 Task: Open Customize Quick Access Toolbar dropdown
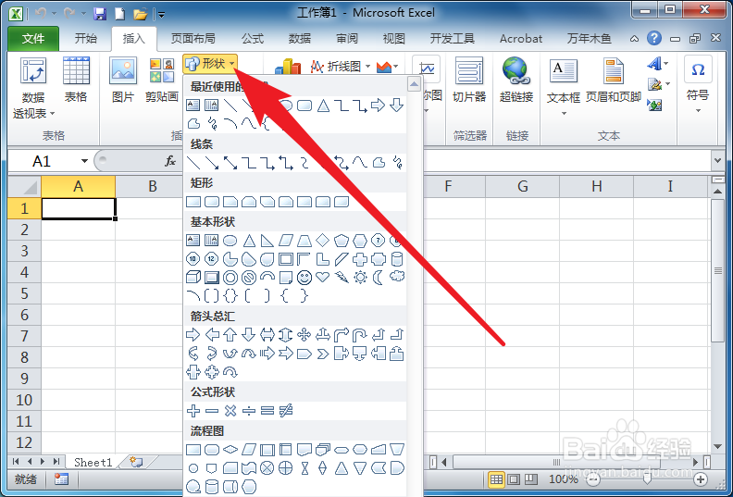[161, 15]
